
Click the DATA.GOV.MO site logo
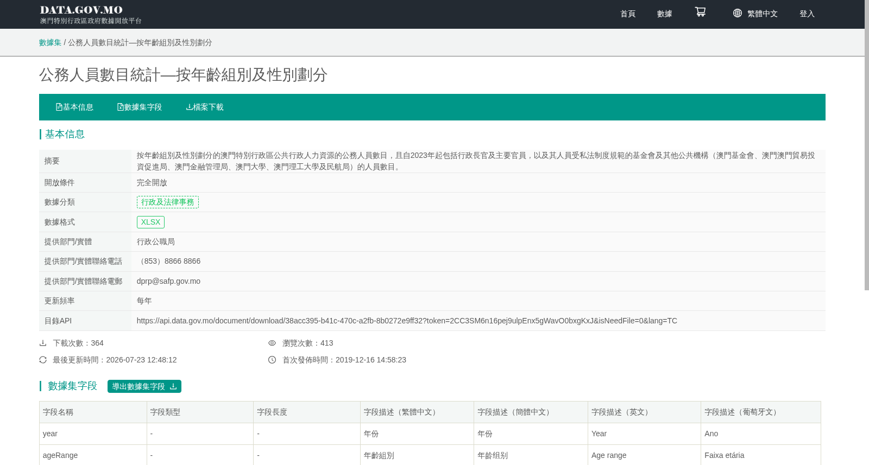click(x=90, y=15)
